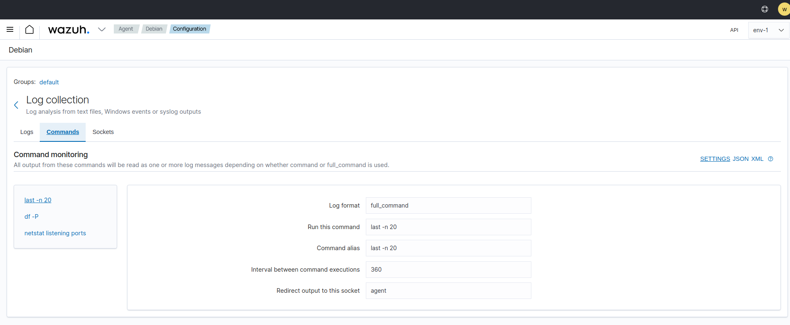Image resolution: width=790 pixels, height=325 pixels.
Task: Click the Log format field
Action: point(448,206)
